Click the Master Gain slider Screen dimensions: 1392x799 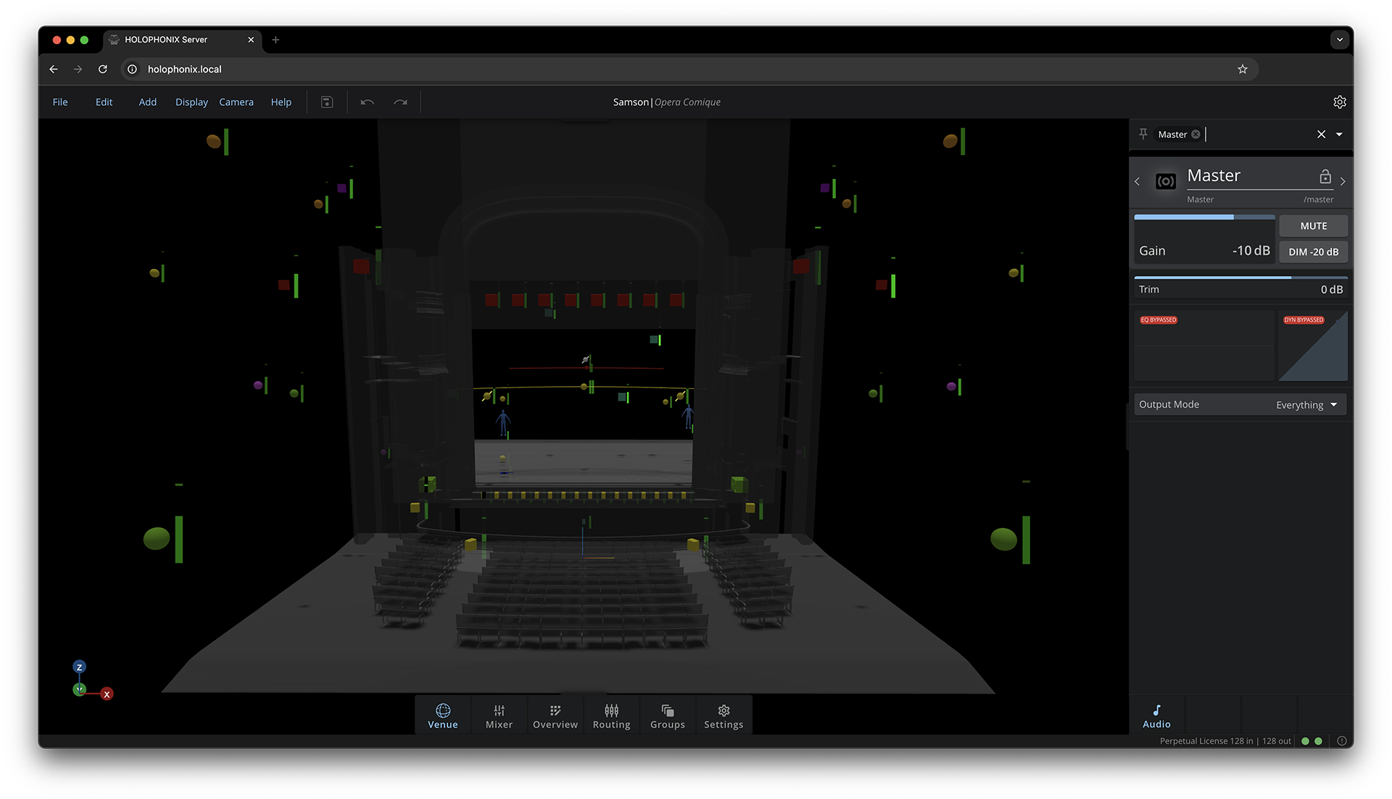point(1203,217)
